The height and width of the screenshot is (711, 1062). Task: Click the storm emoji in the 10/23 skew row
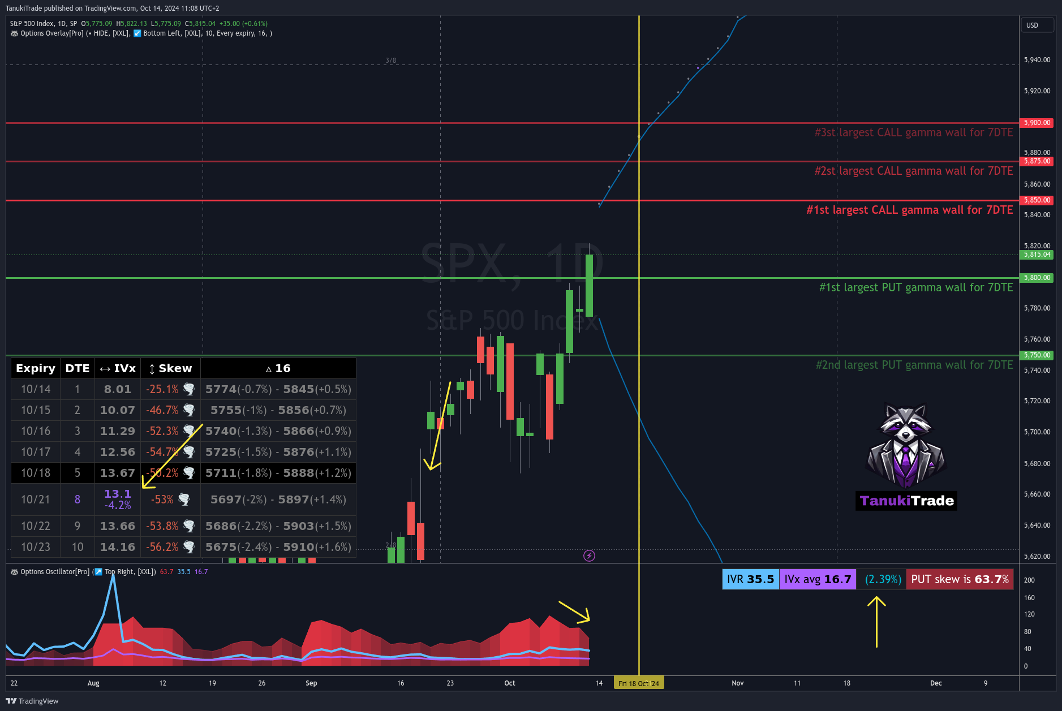[188, 547]
